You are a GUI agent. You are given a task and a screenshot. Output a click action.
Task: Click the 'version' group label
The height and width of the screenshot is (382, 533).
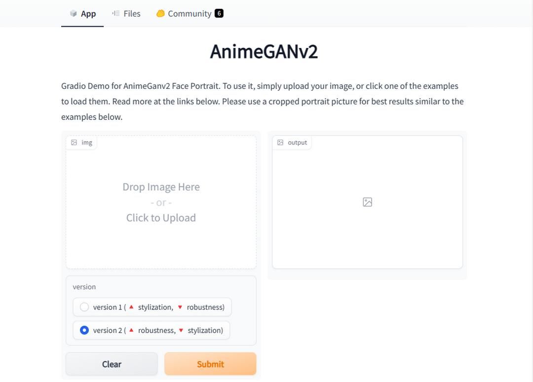tap(84, 287)
